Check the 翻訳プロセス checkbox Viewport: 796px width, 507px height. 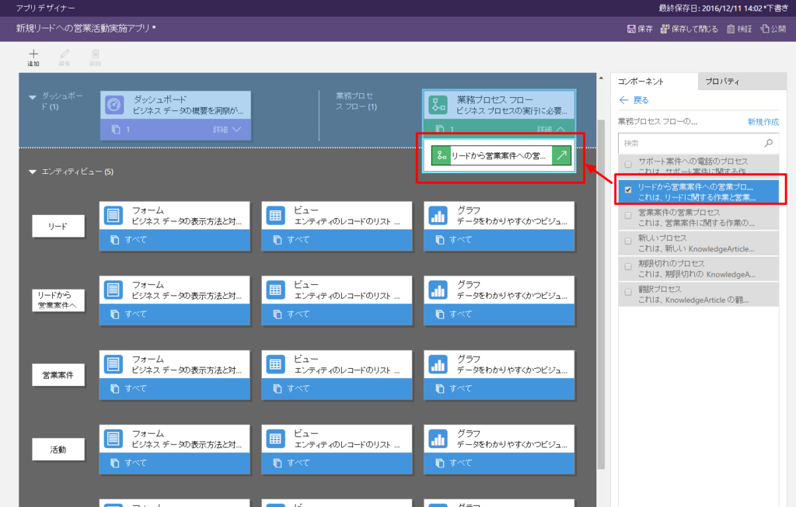[628, 292]
